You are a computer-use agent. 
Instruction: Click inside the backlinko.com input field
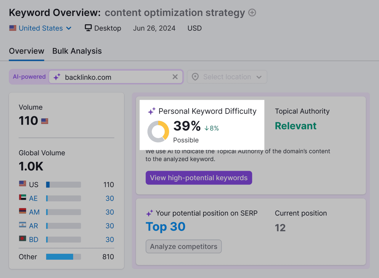[x=113, y=77]
